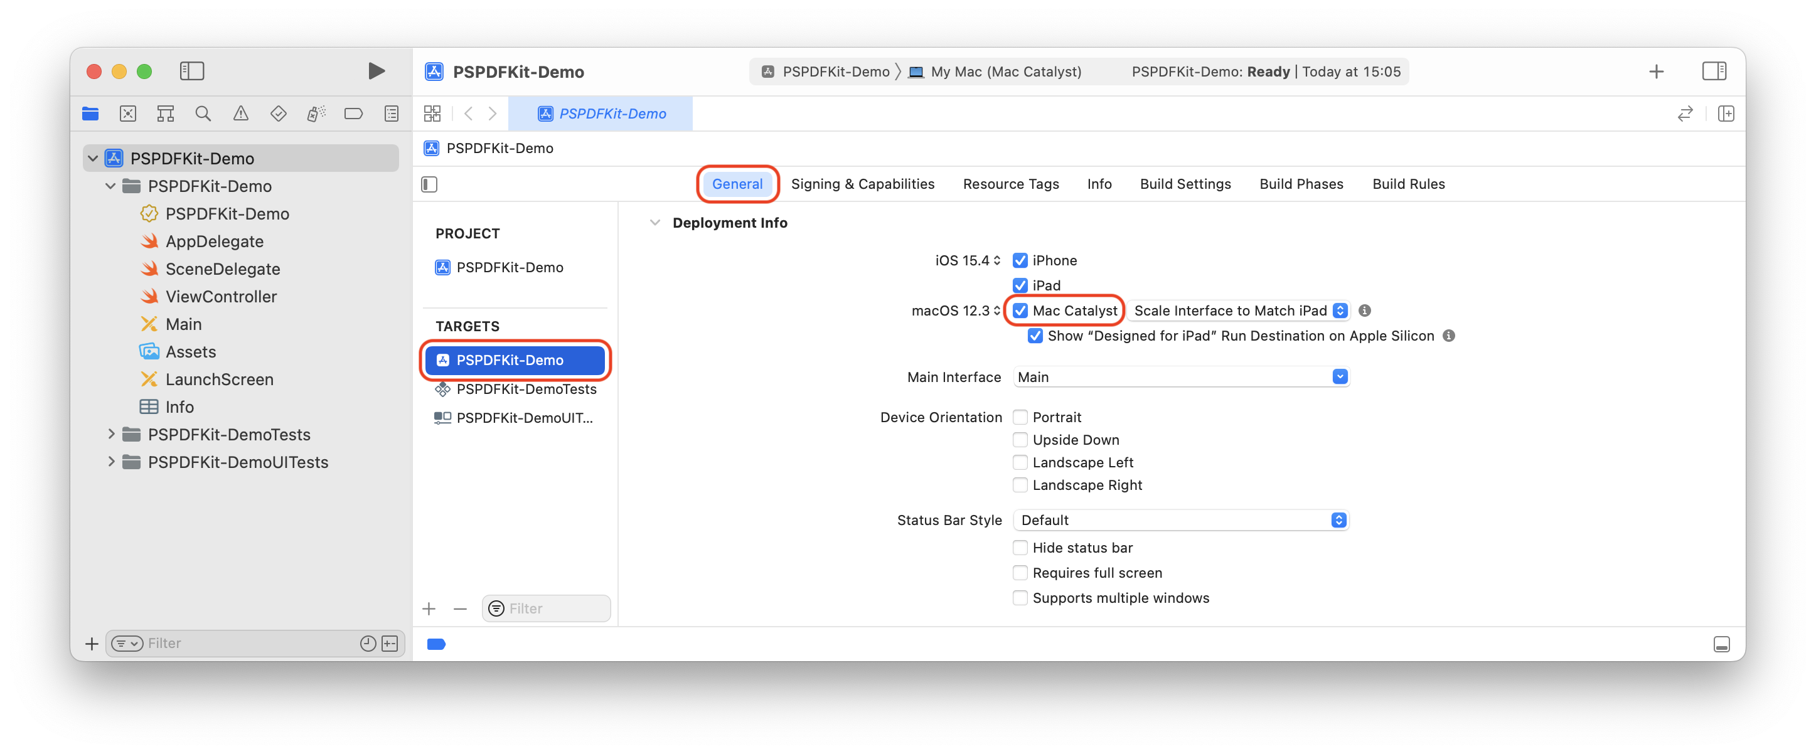Uncheck the iPhone checkbox
Image resolution: width=1816 pixels, height=754 pixels.
(1020, 260)
